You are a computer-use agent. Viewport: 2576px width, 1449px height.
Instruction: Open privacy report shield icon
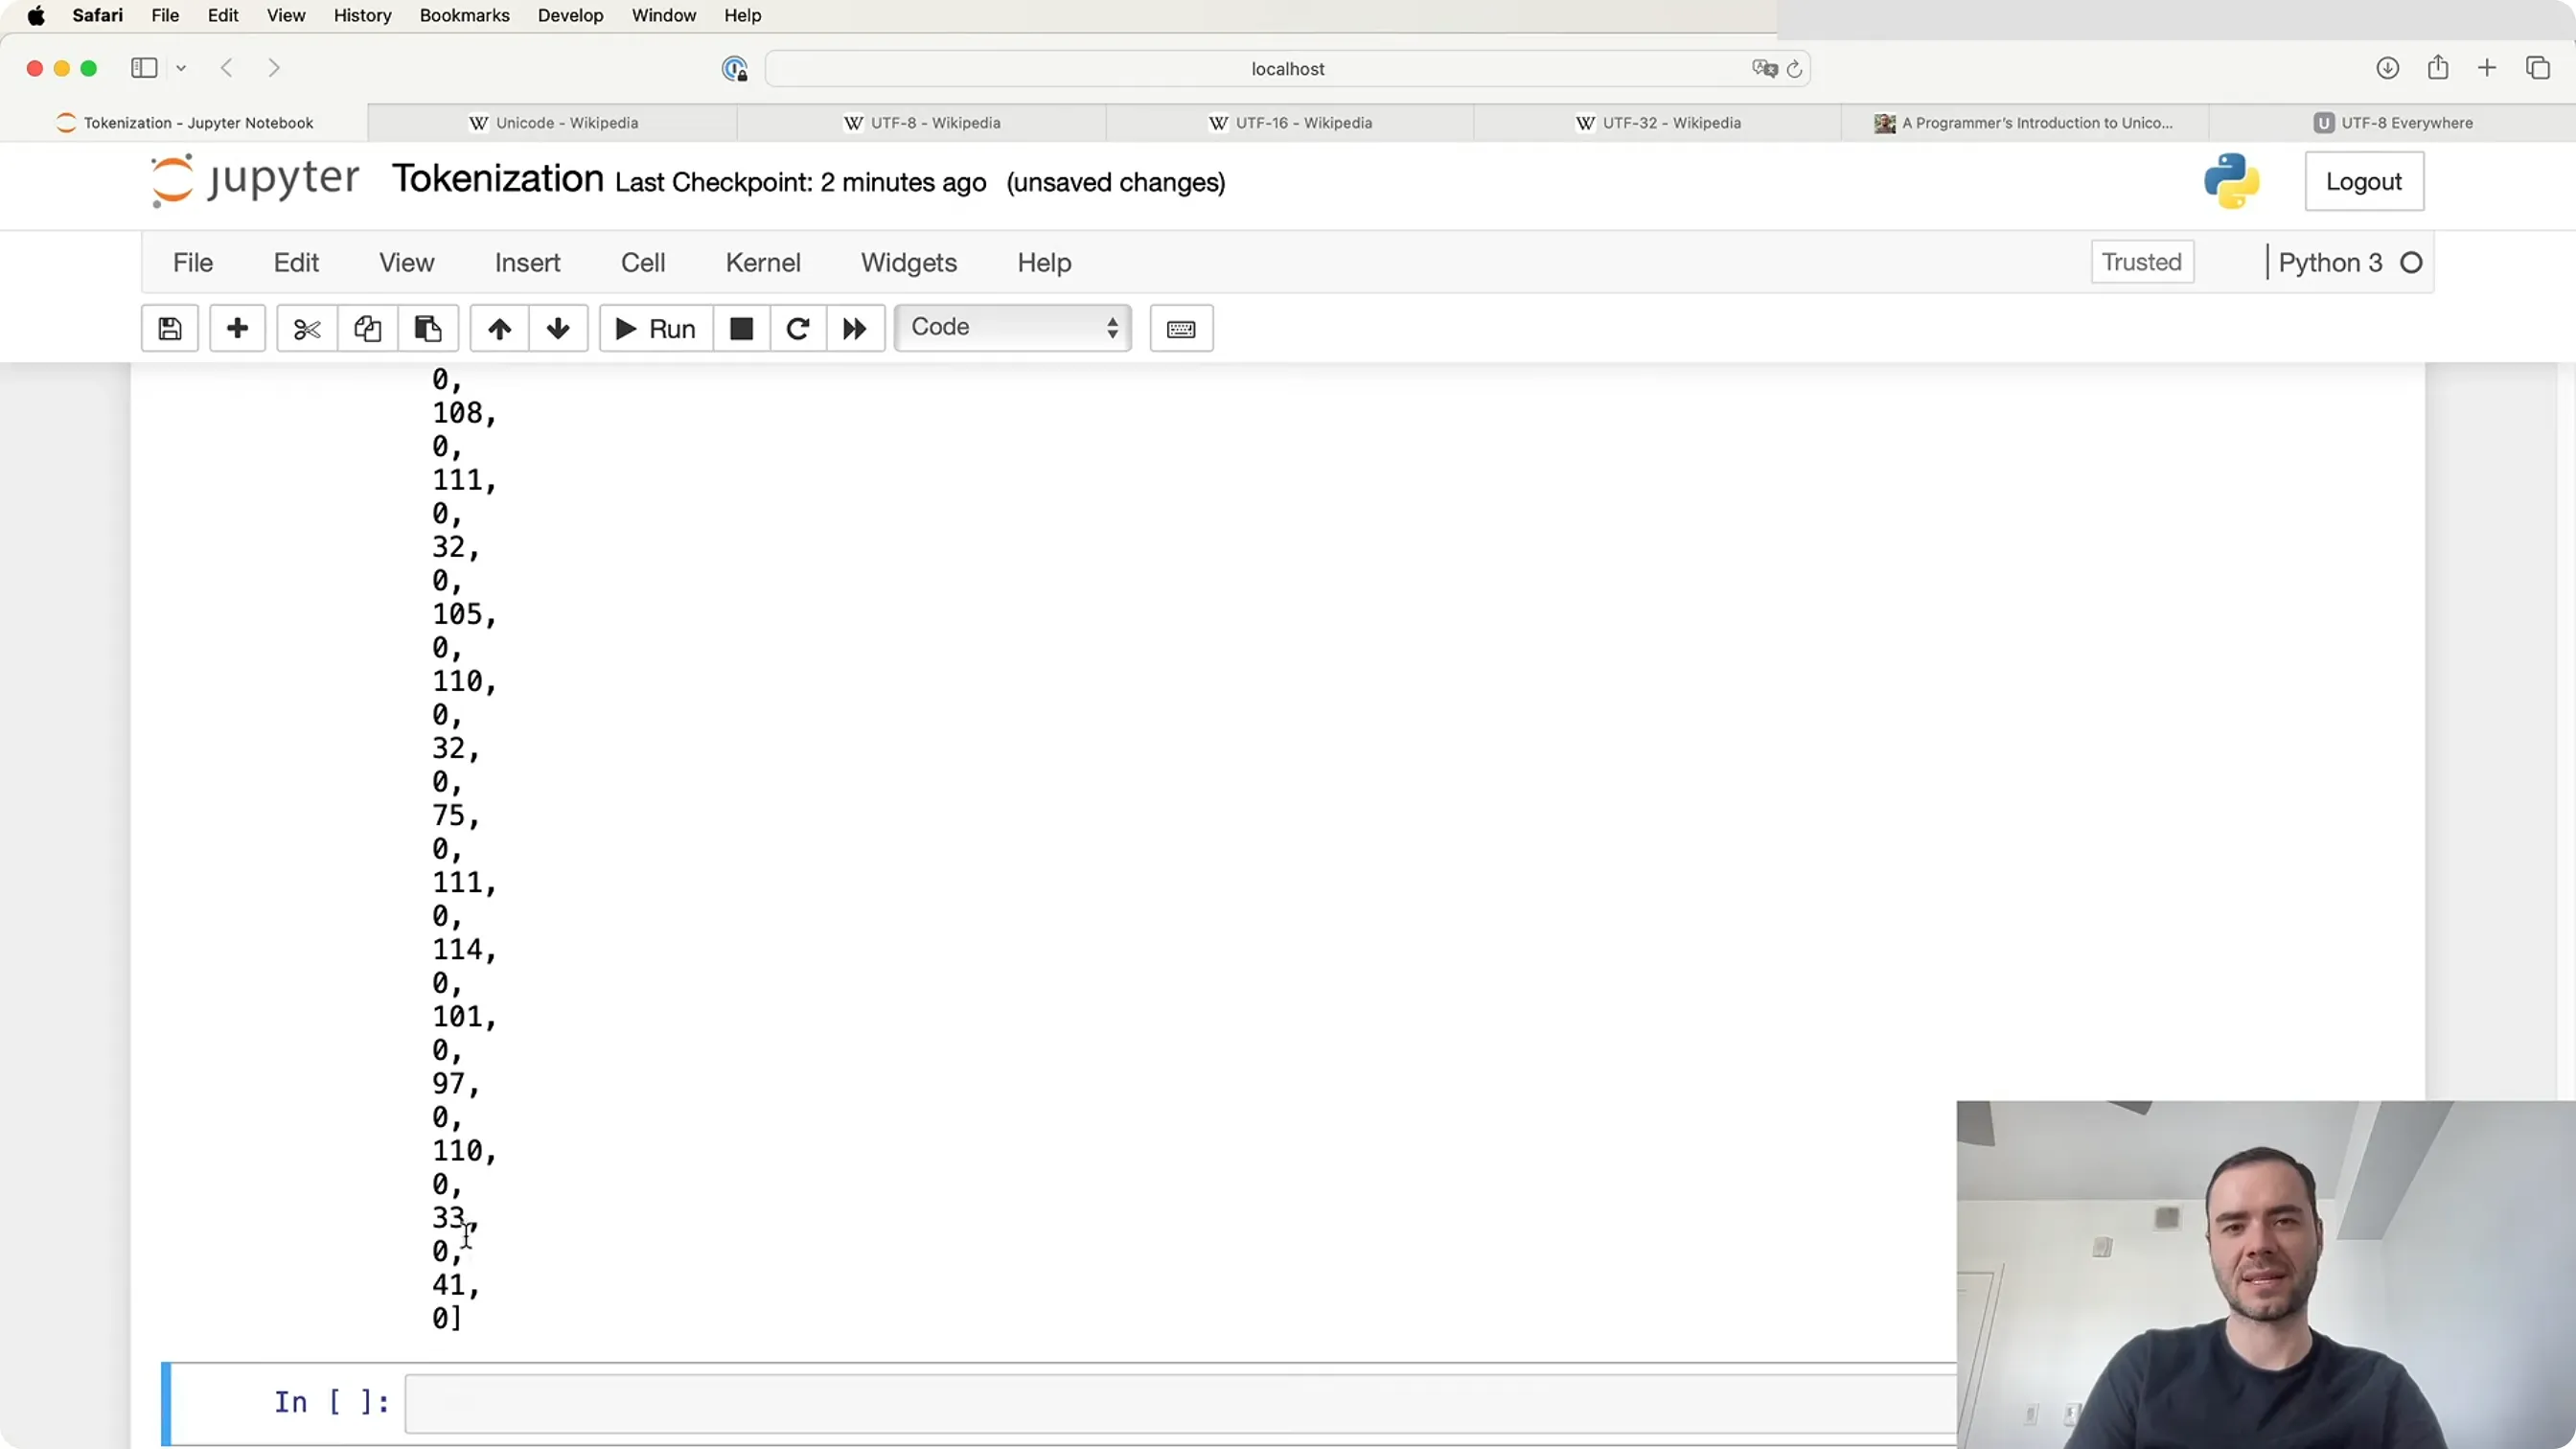(735, 68)
